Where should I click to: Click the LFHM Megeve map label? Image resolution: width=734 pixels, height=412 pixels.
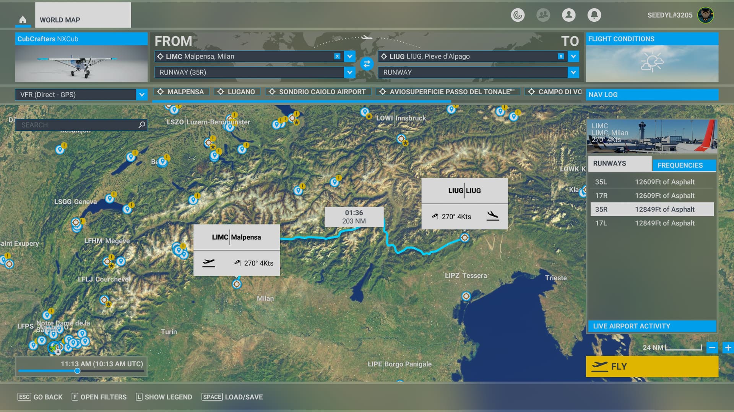point(107,241)
